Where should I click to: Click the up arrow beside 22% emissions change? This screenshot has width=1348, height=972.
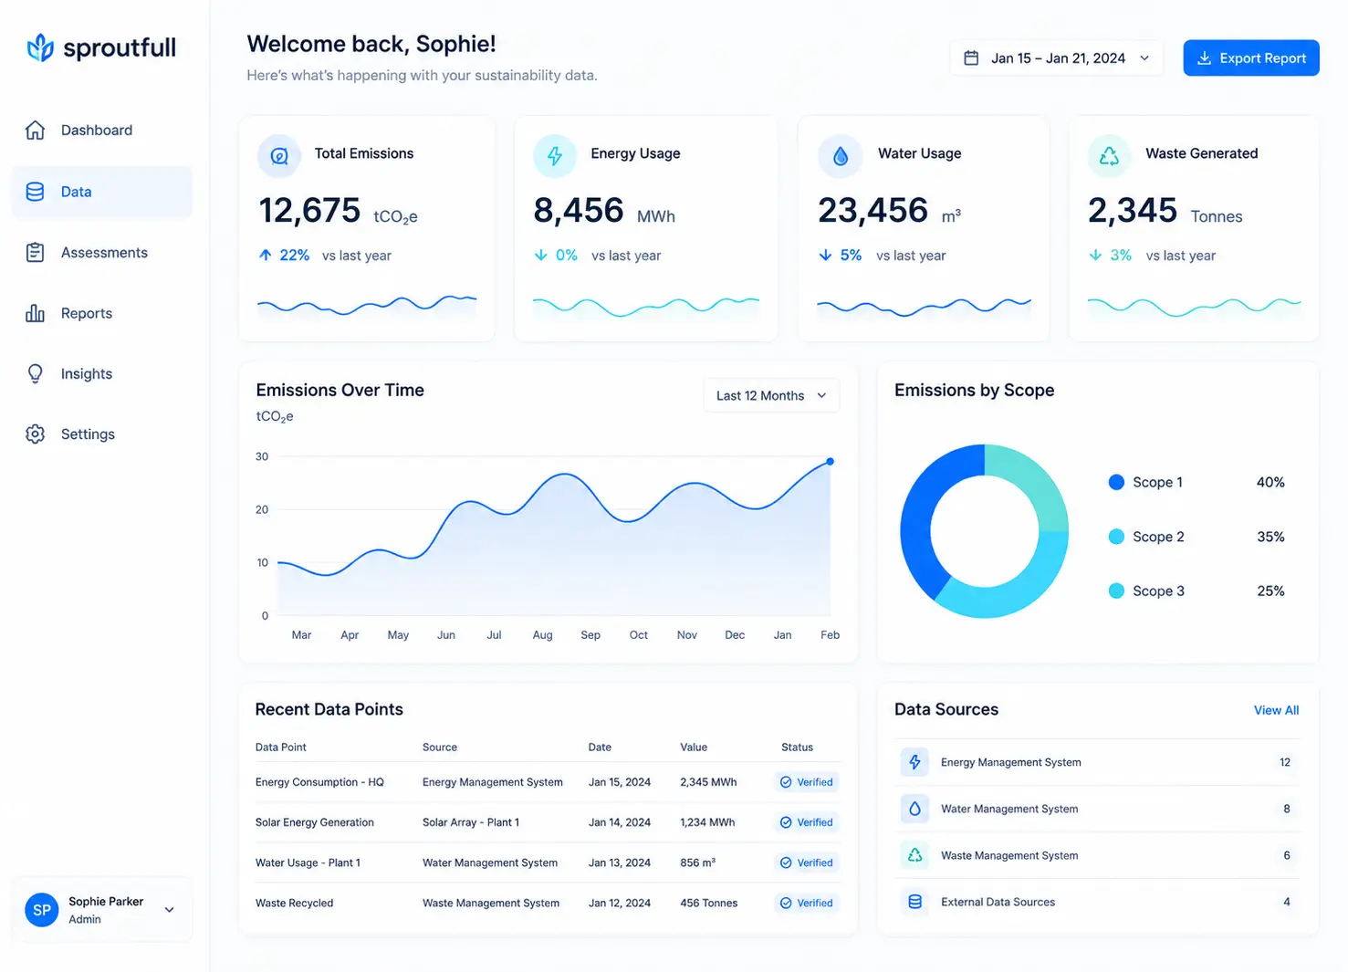point(266,256)
